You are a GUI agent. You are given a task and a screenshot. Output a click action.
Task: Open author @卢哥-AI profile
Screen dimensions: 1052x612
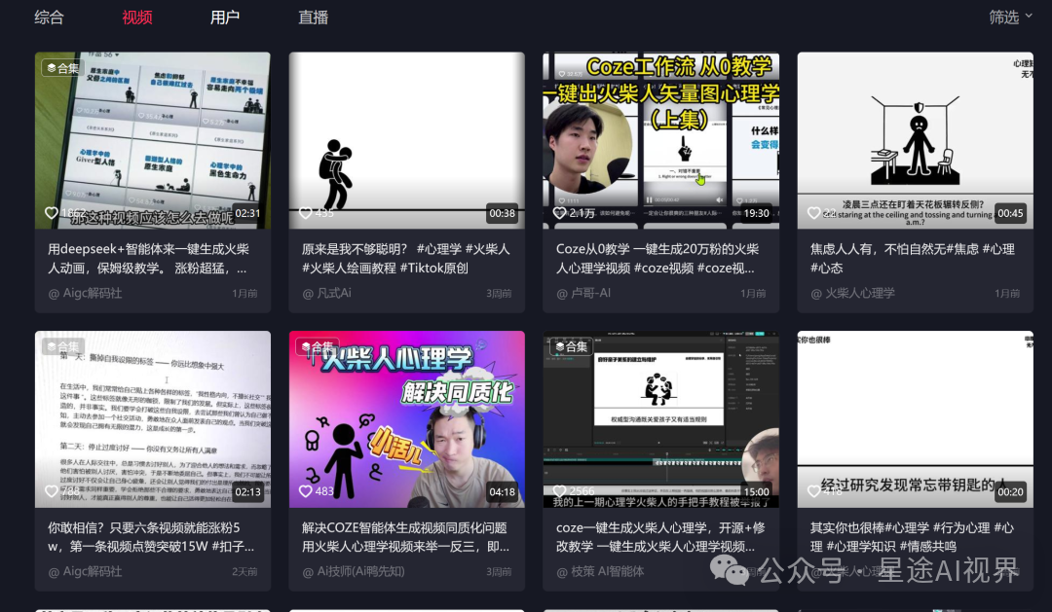tap(583, 293)
